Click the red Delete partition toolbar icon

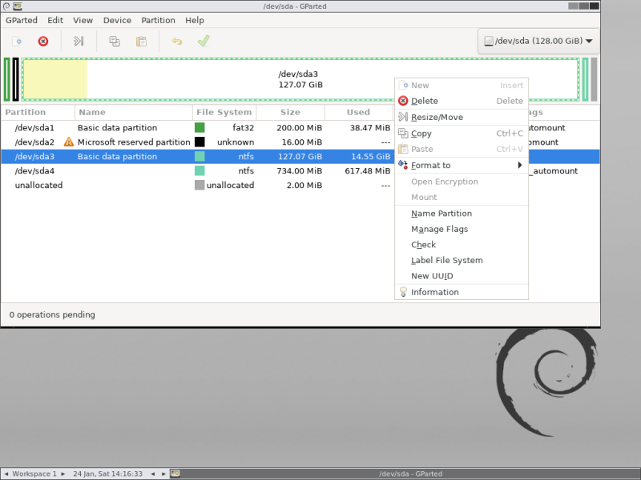[x=43, y=42]
